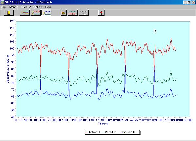The image size is (196, 141).
Task: Click the red up-arrow toolbar icon
Action: tap(102, 13)
